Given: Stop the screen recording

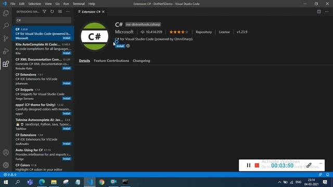Looking at the screenshot, I should [257, 165].
